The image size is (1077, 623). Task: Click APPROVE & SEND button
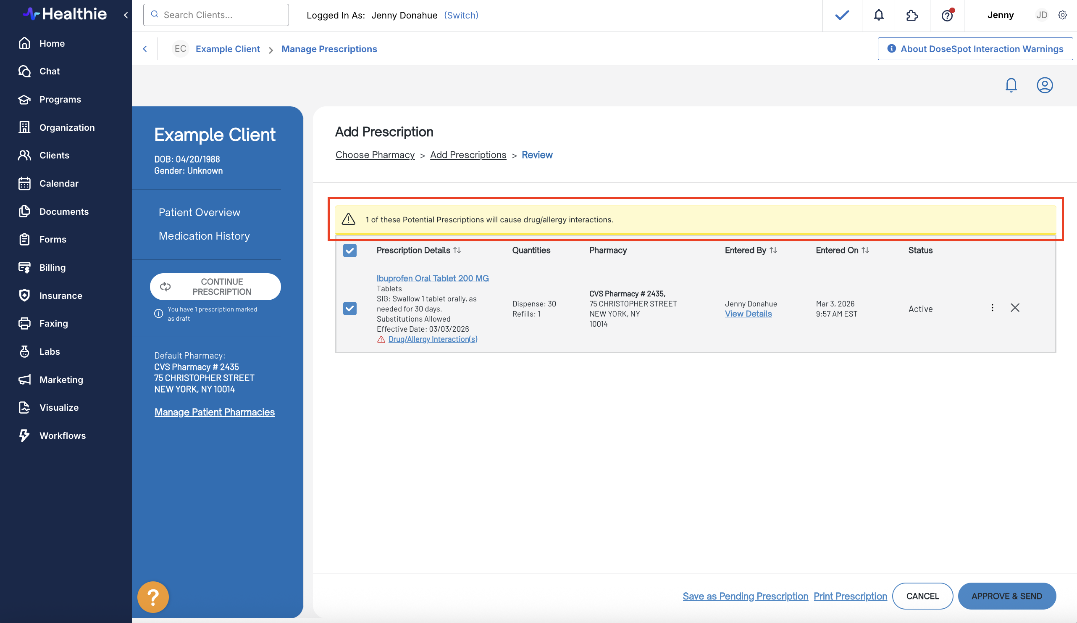point(1006,596)
